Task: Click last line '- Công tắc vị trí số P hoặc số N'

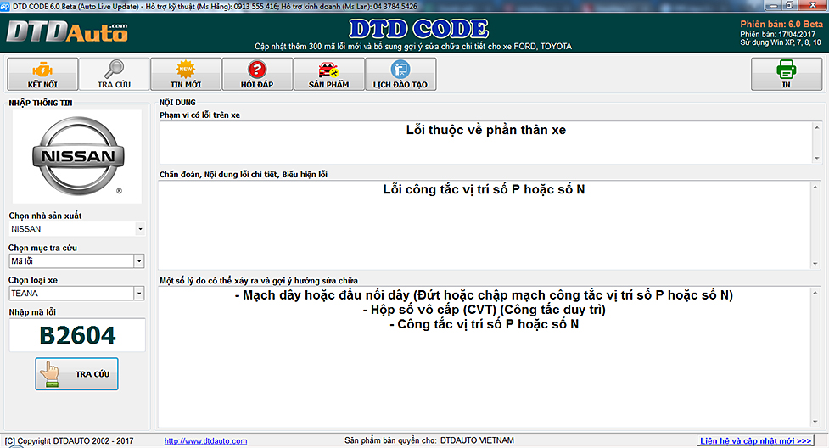Action: click(x=484, y=324)
